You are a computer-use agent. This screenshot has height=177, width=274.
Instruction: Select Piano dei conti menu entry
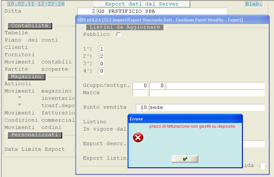(31, 40)
